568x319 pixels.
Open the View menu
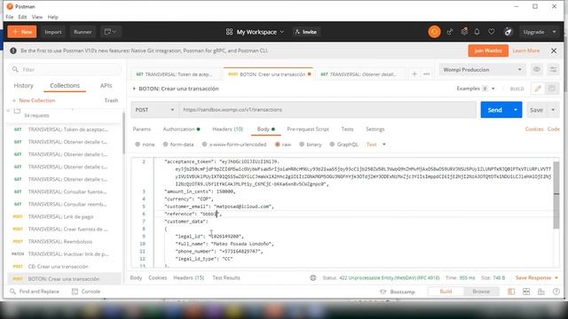pyautogui.click(x=37, y=17)
